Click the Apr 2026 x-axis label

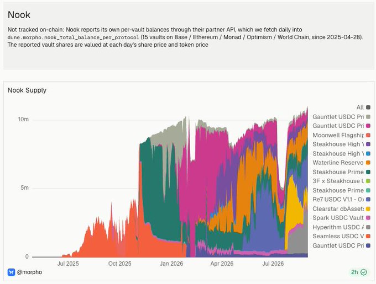point(222,264)
